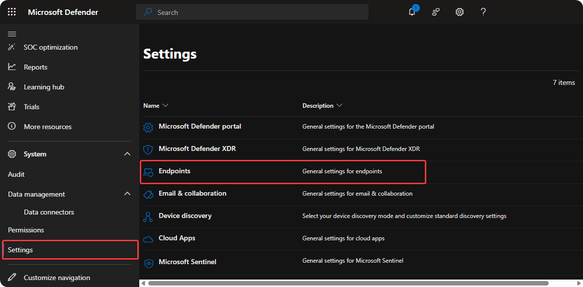
Task: Click the Microsoft Defender XDR shield icon
Action: tap(148, 149)
